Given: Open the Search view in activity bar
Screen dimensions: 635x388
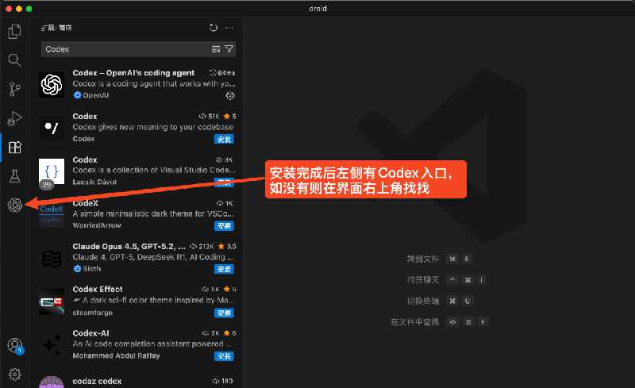Looking at the screenshot, I should click(13, 60).
